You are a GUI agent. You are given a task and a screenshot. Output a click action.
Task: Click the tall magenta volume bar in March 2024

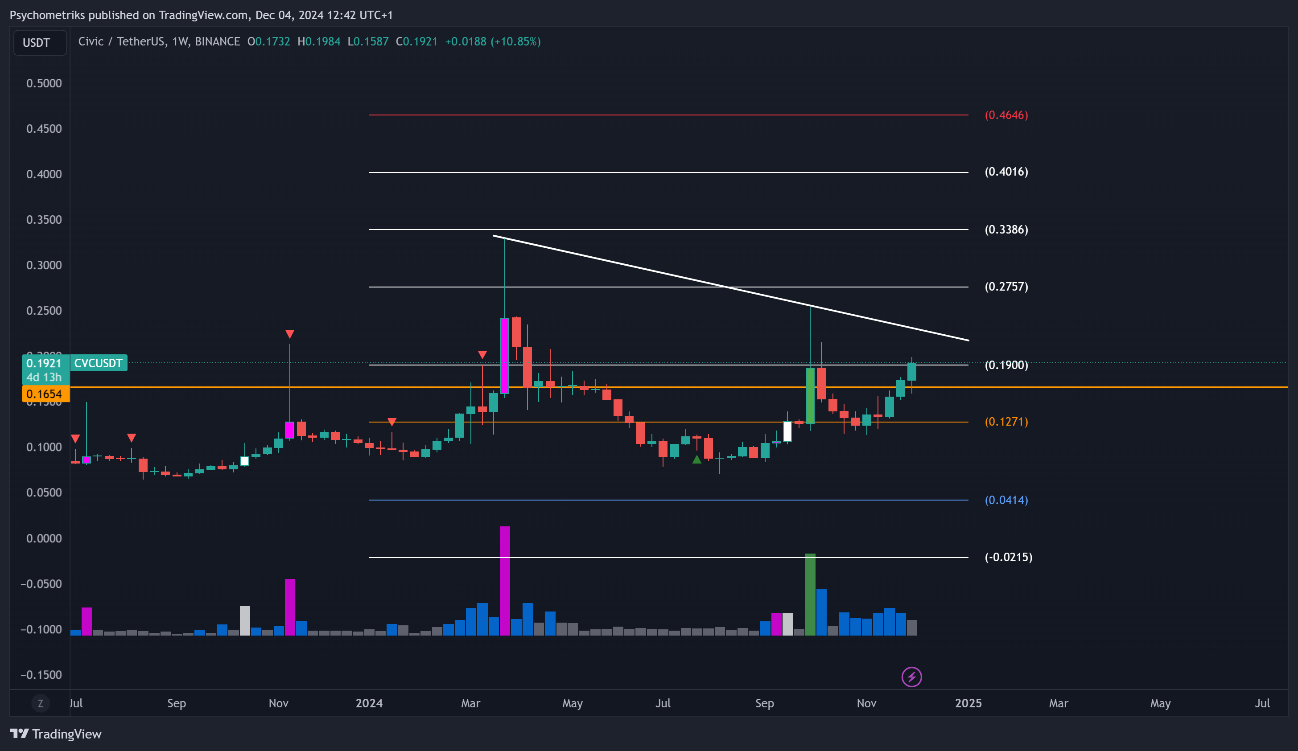pyautogui.click(x=505, y=581)
